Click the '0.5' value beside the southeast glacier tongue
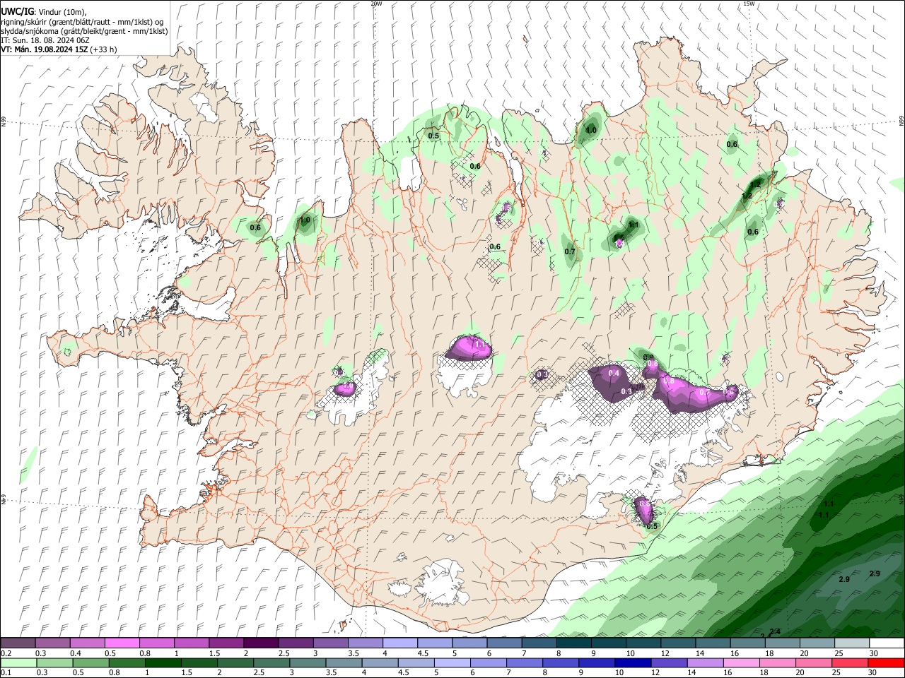 pyautogui.click(x=652, y=526)
